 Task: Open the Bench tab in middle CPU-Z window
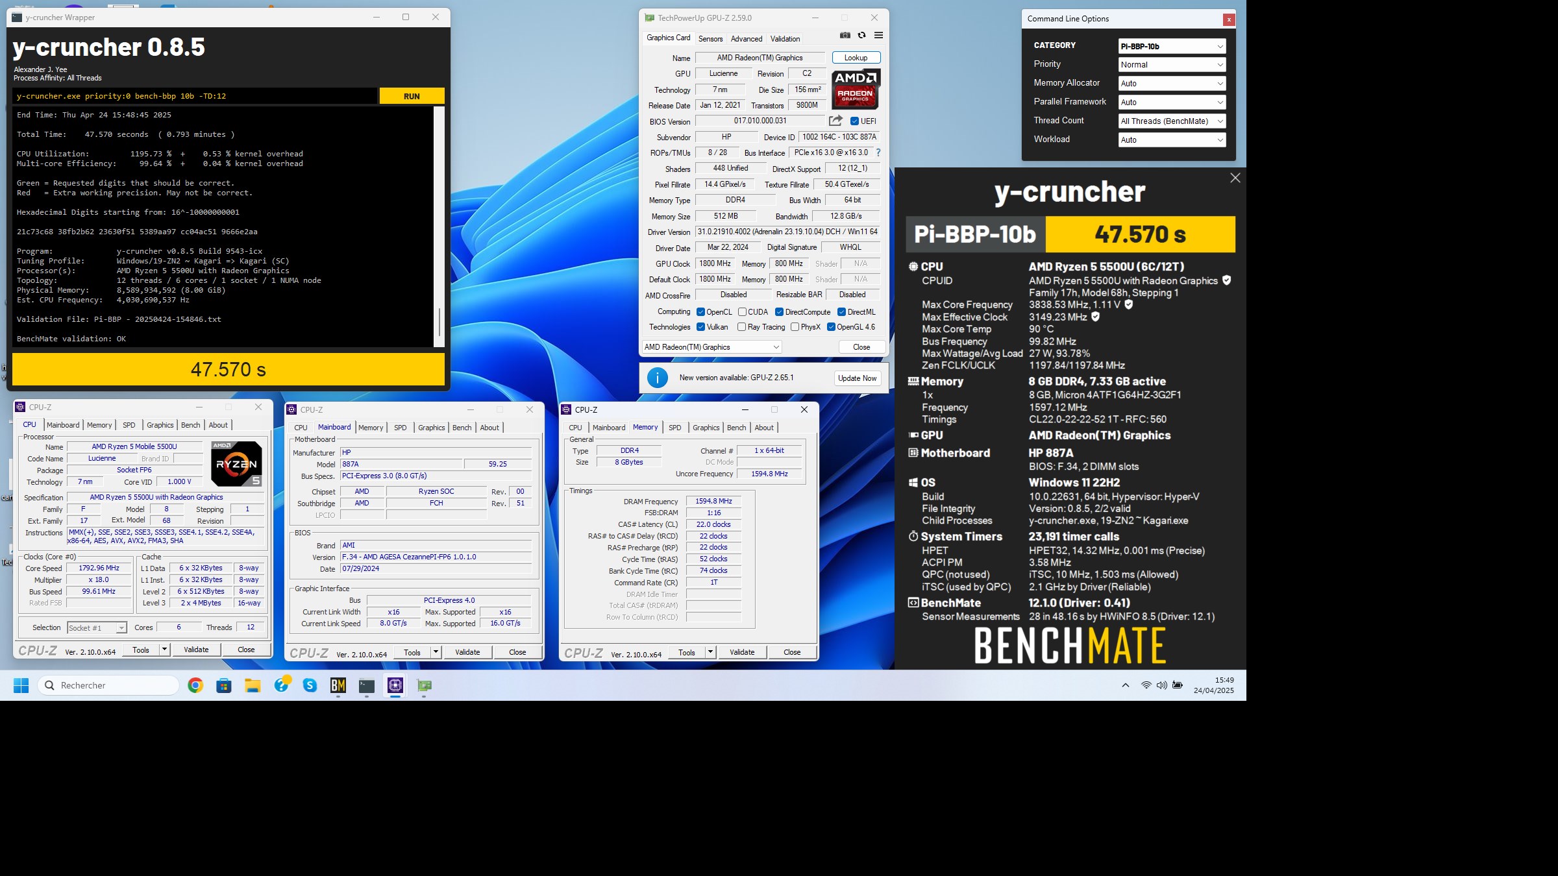coord(462,428)
